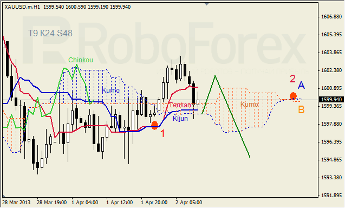Viewport: 345px width, 208px height.
Task: Click the open price 1599.540 in header
Action: click(54, 7)
